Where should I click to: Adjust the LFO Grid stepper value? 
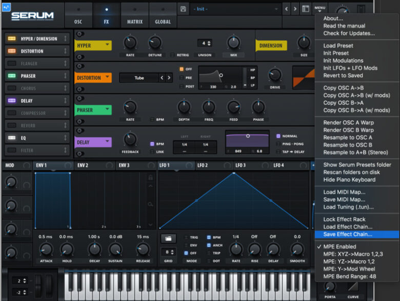(x=172, y=252)
